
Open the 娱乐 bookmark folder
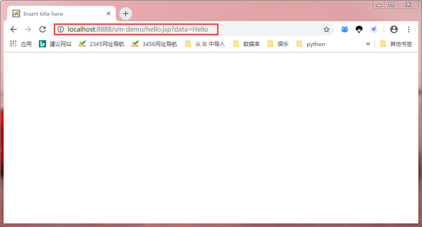(x=278, y=44)
